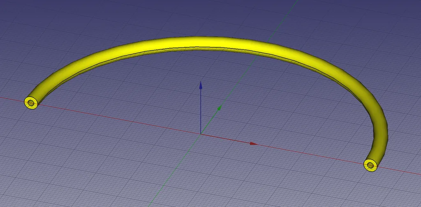Click the hole in the left tube end
This screenshot has height=207, width=421.
31,103
